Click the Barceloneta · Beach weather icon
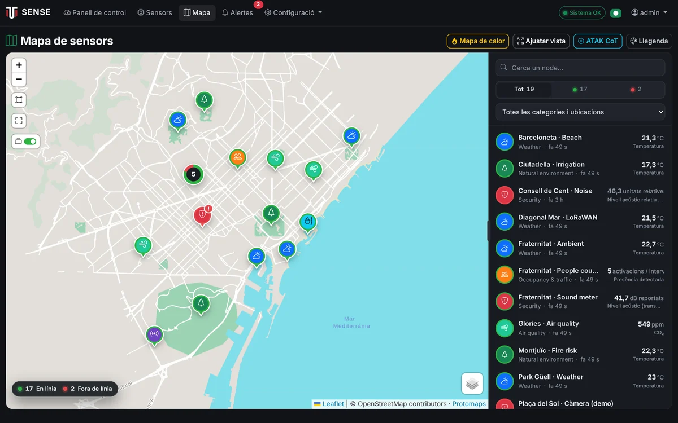678x423 pixels. [505, 142]
